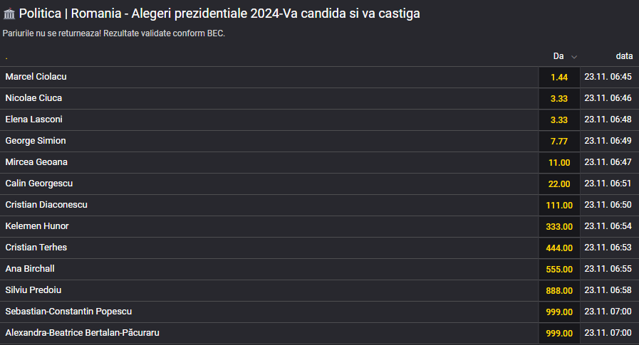639x345 pixels.
Task: Select Mircea Geoana odds 11.00
Action: coord(559,162)
